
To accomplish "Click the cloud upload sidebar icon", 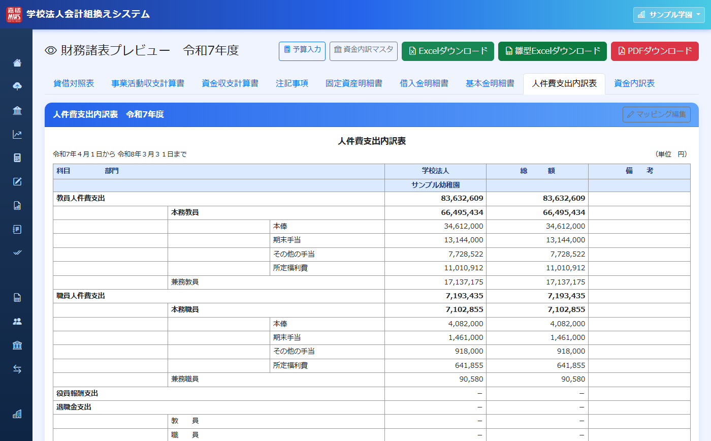I will click(17, 86).
